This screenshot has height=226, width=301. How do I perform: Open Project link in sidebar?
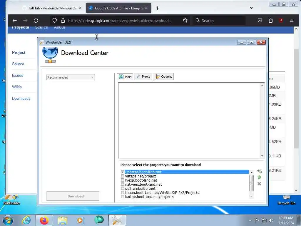19,52
